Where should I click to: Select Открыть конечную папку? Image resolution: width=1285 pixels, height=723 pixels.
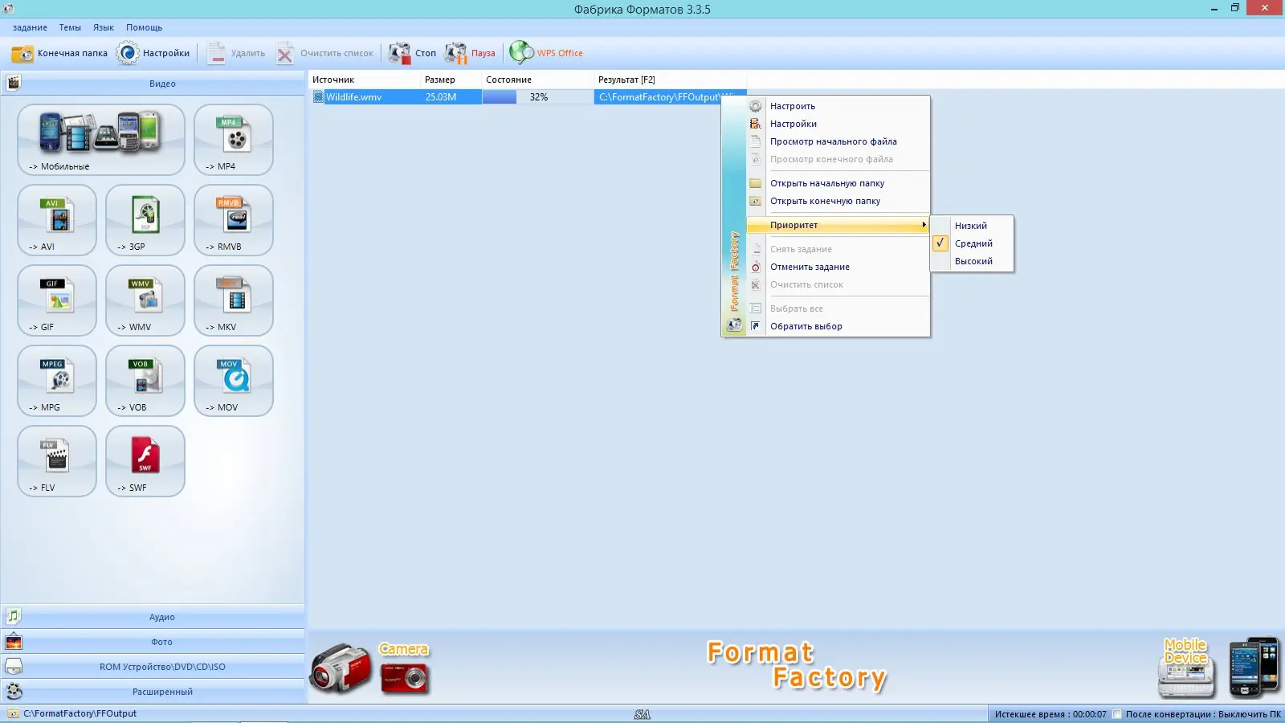click(838, 201)
